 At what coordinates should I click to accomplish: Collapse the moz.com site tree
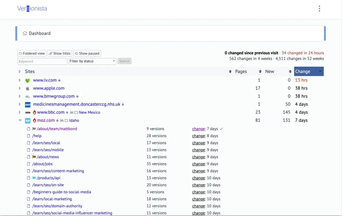pos(20,120)
